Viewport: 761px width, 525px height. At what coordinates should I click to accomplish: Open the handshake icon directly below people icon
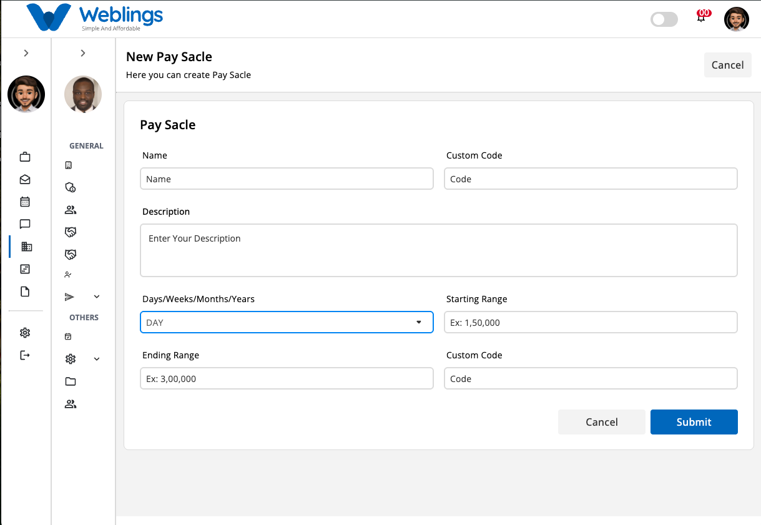[x=71, y=232]
